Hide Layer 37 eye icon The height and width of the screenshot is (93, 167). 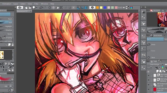click(148, 89)
